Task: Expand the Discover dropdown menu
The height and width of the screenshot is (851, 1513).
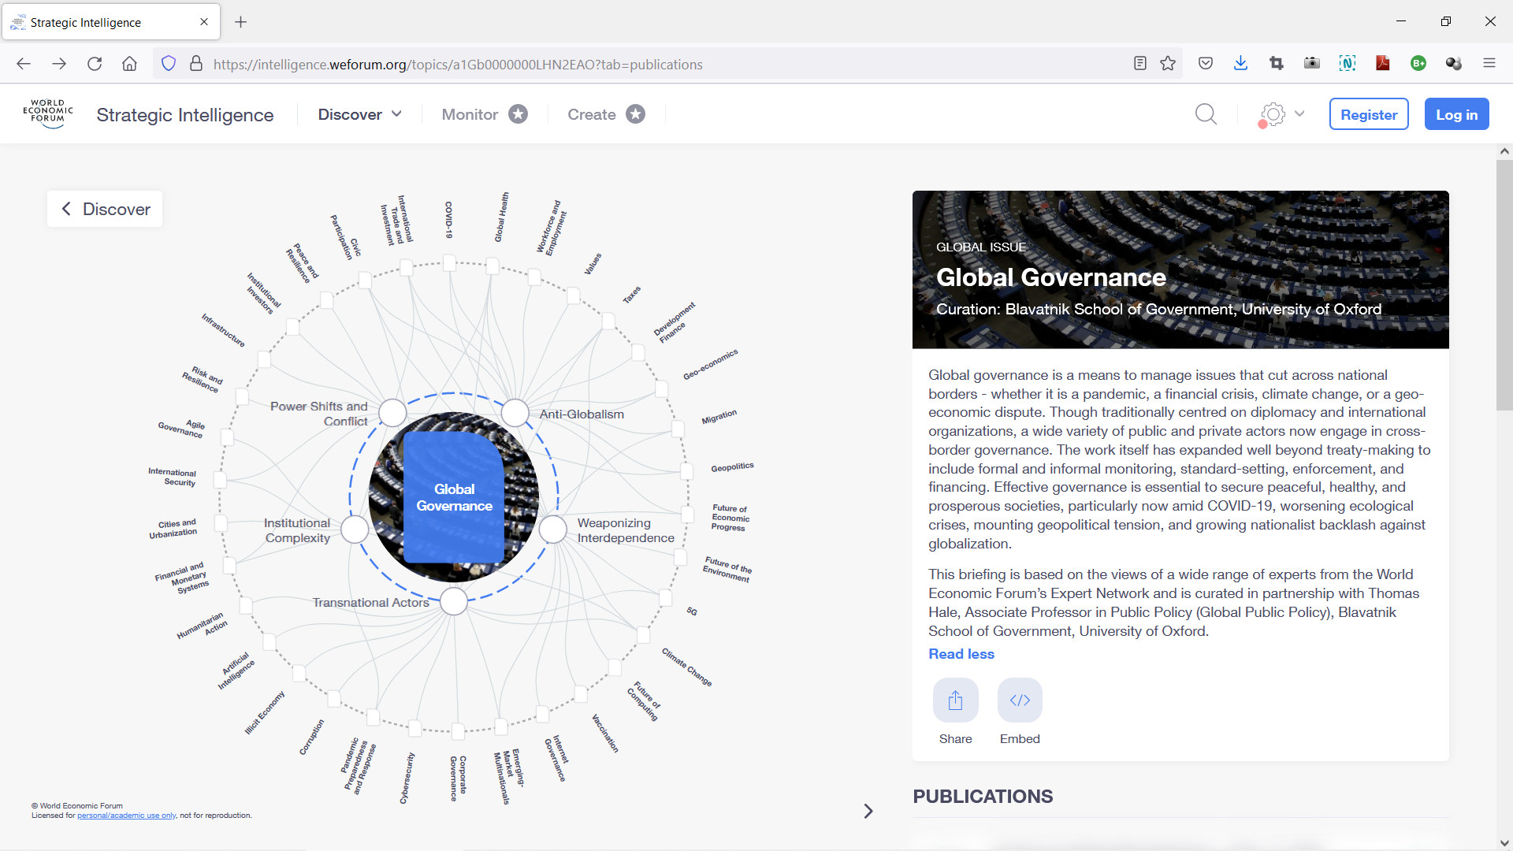Action: click(x=360, y=114)
